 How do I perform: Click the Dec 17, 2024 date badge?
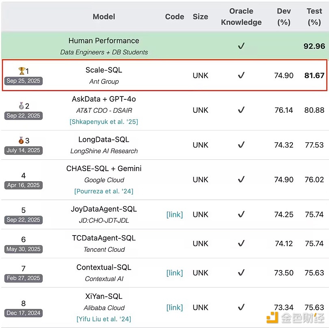pyautogui.click(x=24, y=313)
